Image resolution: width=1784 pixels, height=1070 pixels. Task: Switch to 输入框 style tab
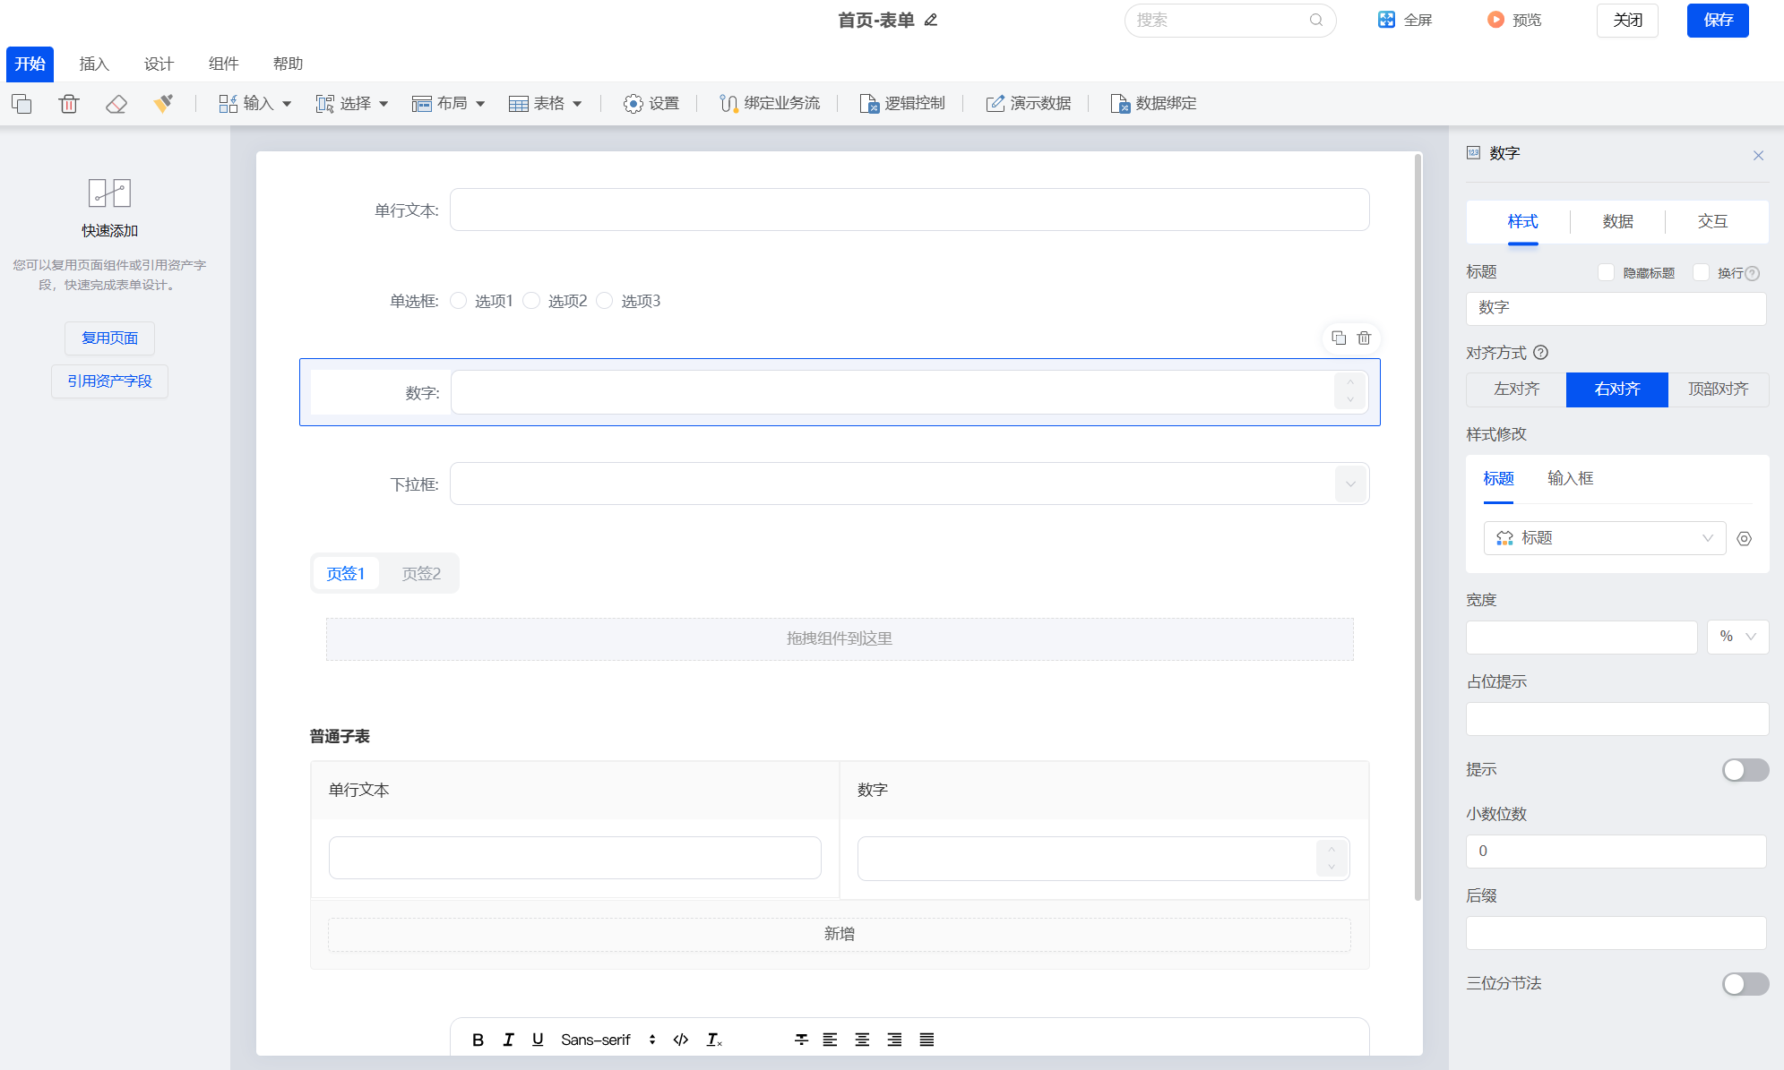(1570, 478)
